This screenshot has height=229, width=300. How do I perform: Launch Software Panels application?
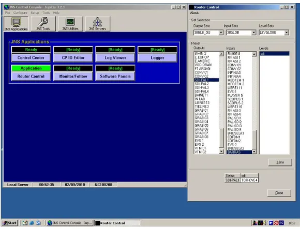(x=115, y=77)
